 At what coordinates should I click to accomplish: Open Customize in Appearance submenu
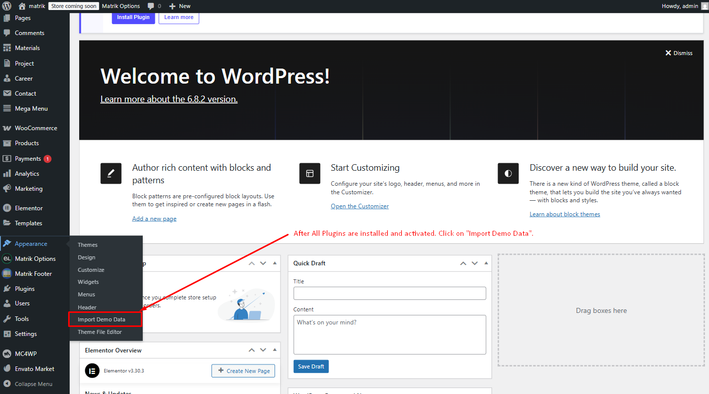(x=91, y=270)
